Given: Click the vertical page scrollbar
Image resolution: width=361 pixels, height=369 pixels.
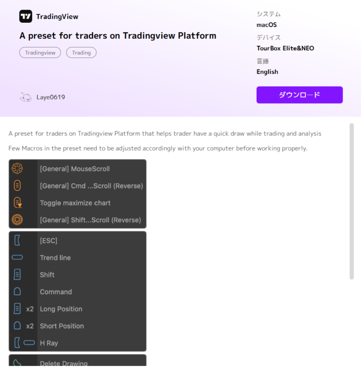Looking at the screenshot, I should pyautogui.click(x=352, y=201).
